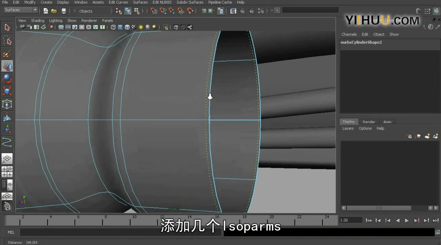Toggle snap to curves
The height and width of the screenshot is (245, 441).
coord(163,11)
